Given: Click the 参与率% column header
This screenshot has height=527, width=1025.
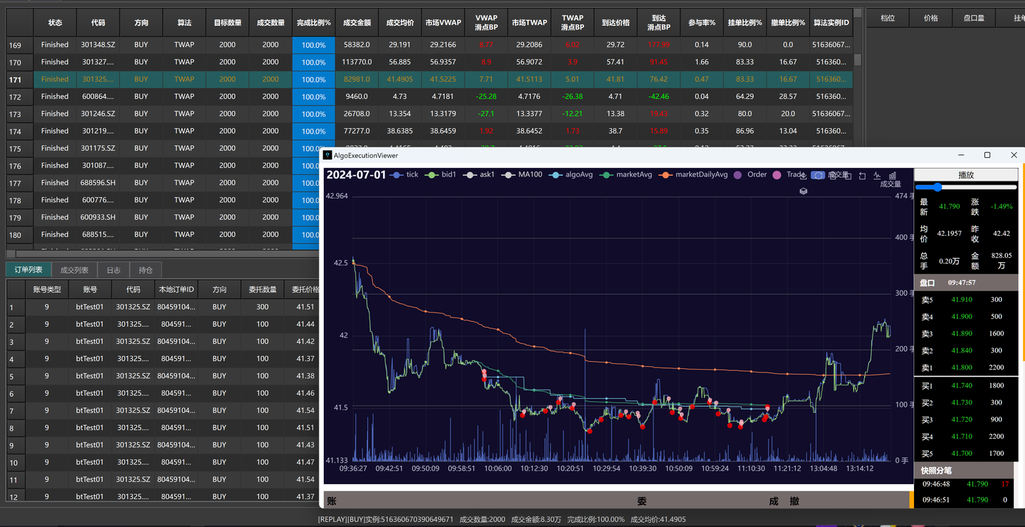Looking at the screenshot, I should (701, 23).
